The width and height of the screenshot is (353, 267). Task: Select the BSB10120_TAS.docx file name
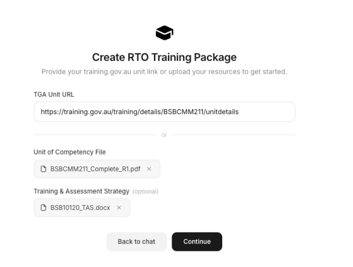click(x=80, y=208)
